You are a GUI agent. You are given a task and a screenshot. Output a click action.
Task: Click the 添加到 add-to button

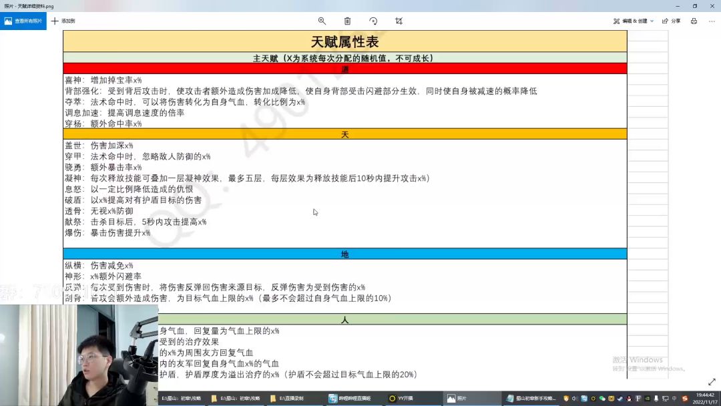[63, 21]
